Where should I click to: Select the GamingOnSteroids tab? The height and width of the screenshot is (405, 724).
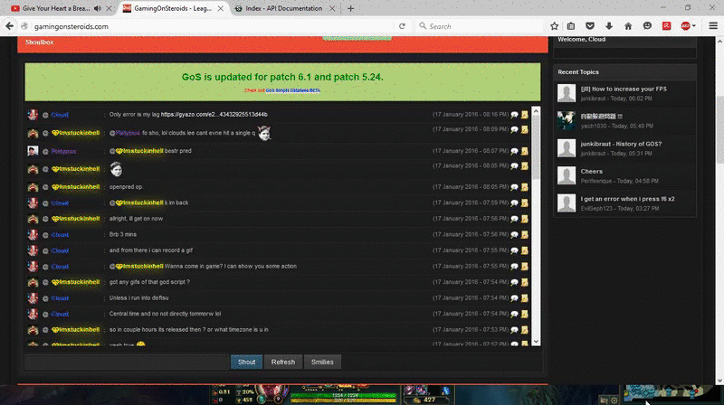click(172, 8)
